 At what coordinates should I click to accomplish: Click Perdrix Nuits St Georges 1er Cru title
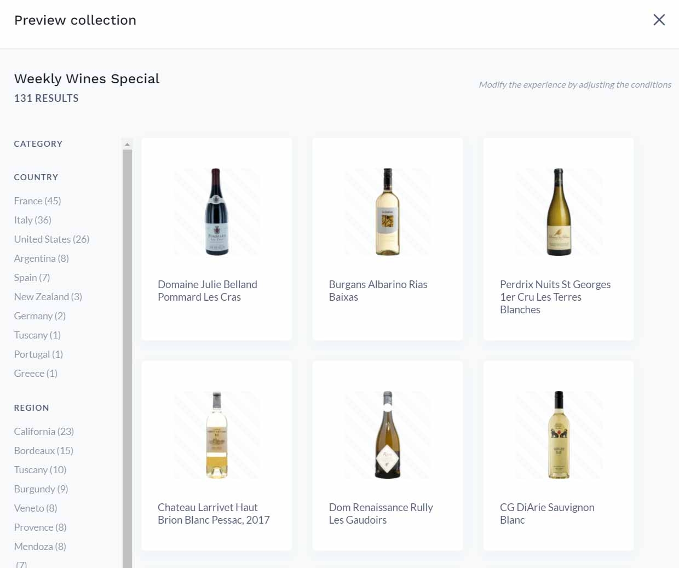coord(555,297)
